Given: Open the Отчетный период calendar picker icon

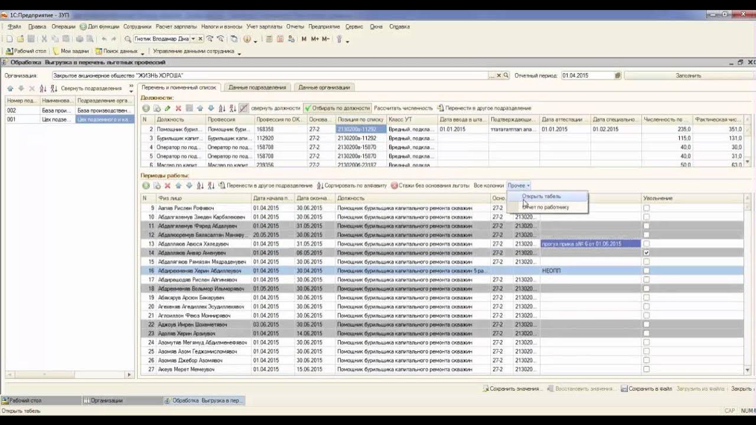Looking at the screenshot, I should point(618,76).
